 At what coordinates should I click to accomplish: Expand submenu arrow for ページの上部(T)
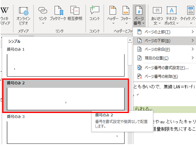click(193, 32)
